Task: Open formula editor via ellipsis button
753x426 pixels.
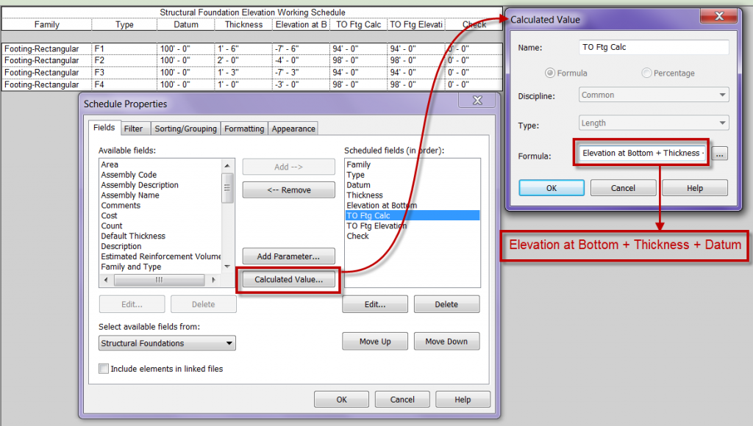Action: (719, 154)
